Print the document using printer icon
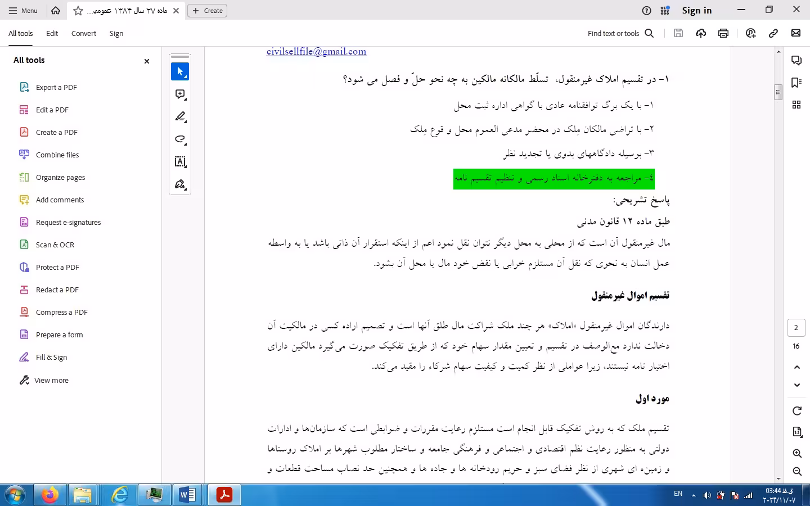 (723, 33)
